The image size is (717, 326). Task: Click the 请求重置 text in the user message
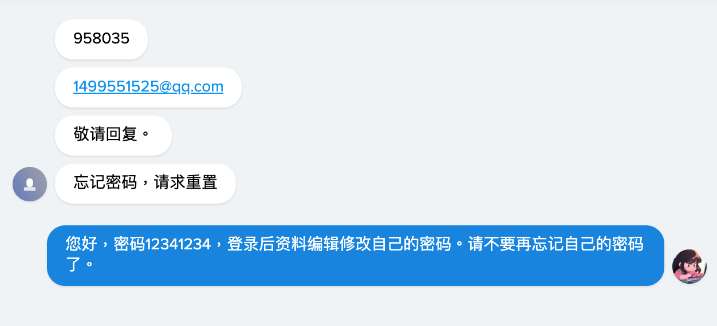point(186,183)
